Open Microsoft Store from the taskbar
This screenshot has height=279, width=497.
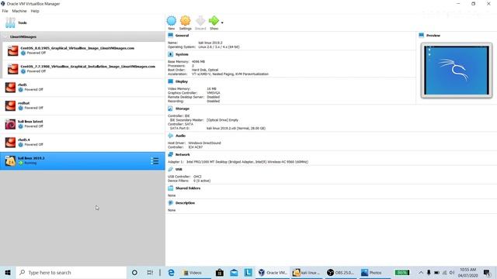pyautogui.click(x=219, y=272)
